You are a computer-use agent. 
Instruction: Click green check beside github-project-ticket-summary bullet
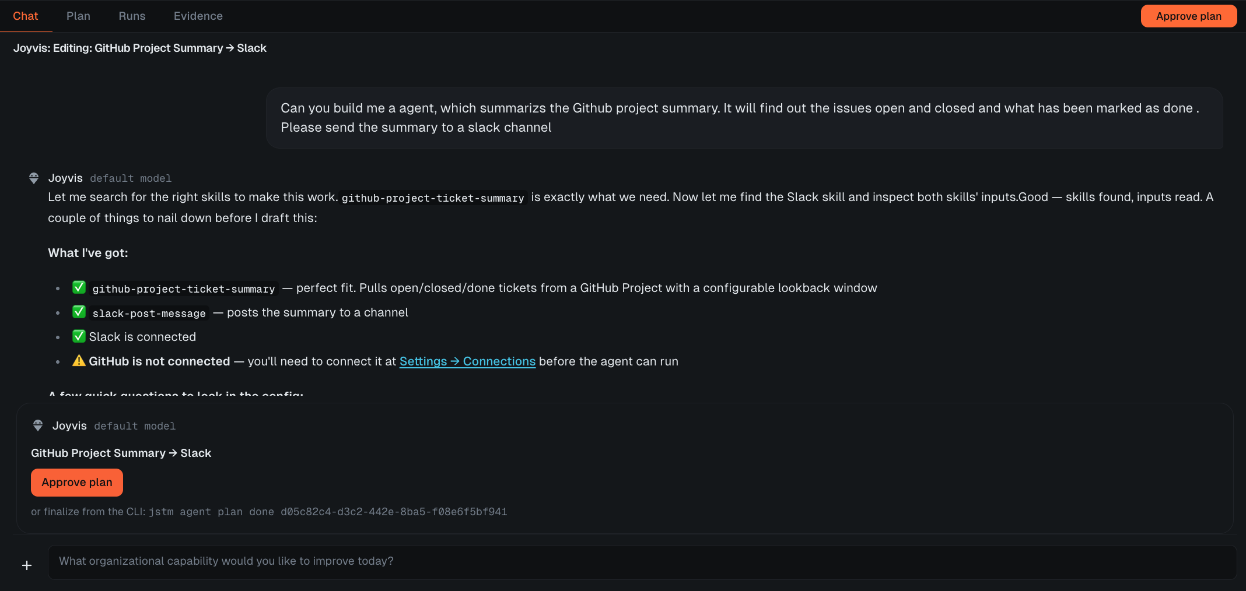(x=79, y=287)
